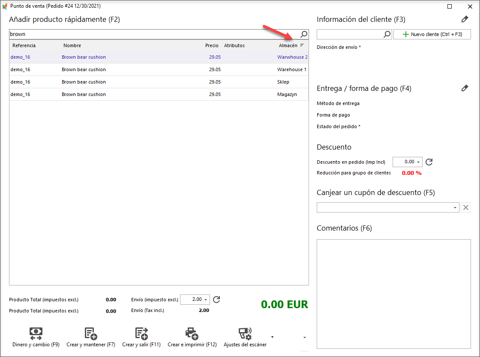
Task: Click Crear e imprimir (F12)
Action: click(192, 337)
